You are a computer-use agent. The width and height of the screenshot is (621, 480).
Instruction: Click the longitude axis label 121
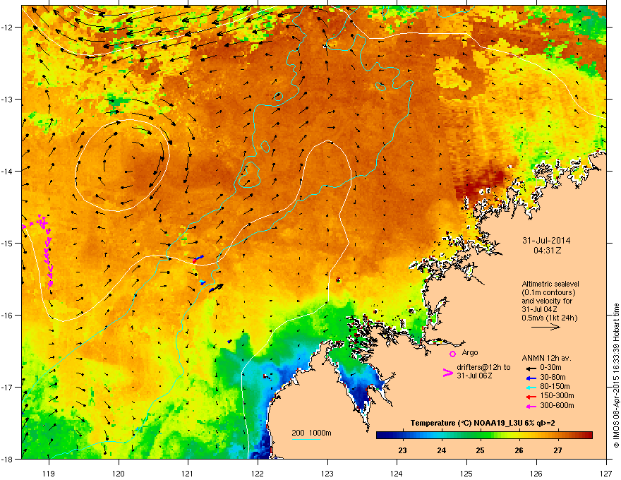point(188,473)
